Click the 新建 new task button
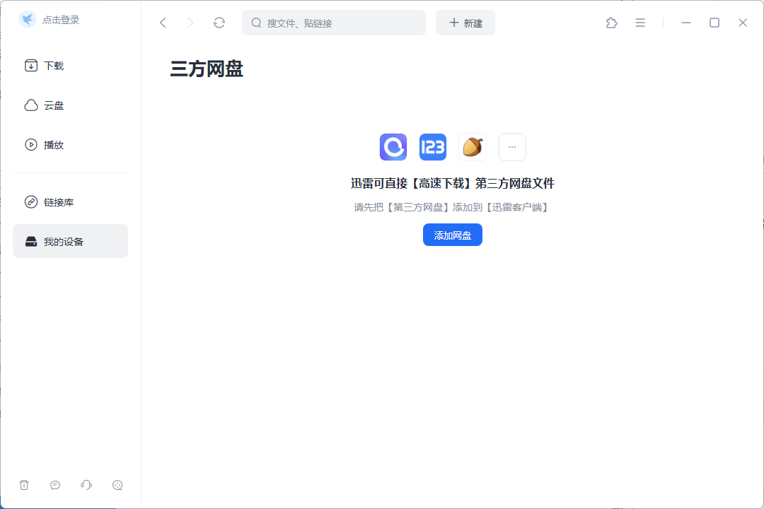Image resolution: width=764 pixels, height=509 pixels. (x=465, y=23)
